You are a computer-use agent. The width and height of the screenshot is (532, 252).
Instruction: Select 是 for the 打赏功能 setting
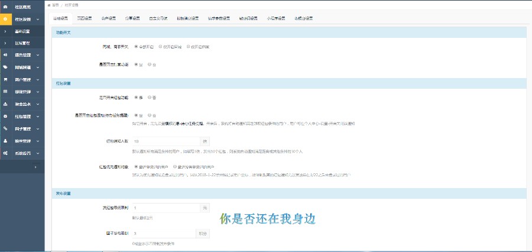pos(137,64)
